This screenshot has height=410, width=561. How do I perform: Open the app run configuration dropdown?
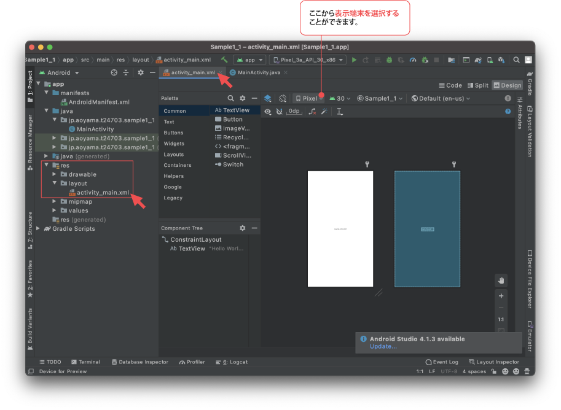(x=249, y=60)
